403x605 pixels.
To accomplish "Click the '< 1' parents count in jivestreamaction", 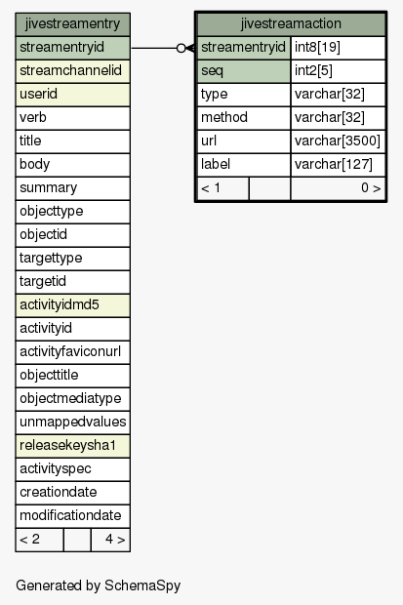I will 222,188.
